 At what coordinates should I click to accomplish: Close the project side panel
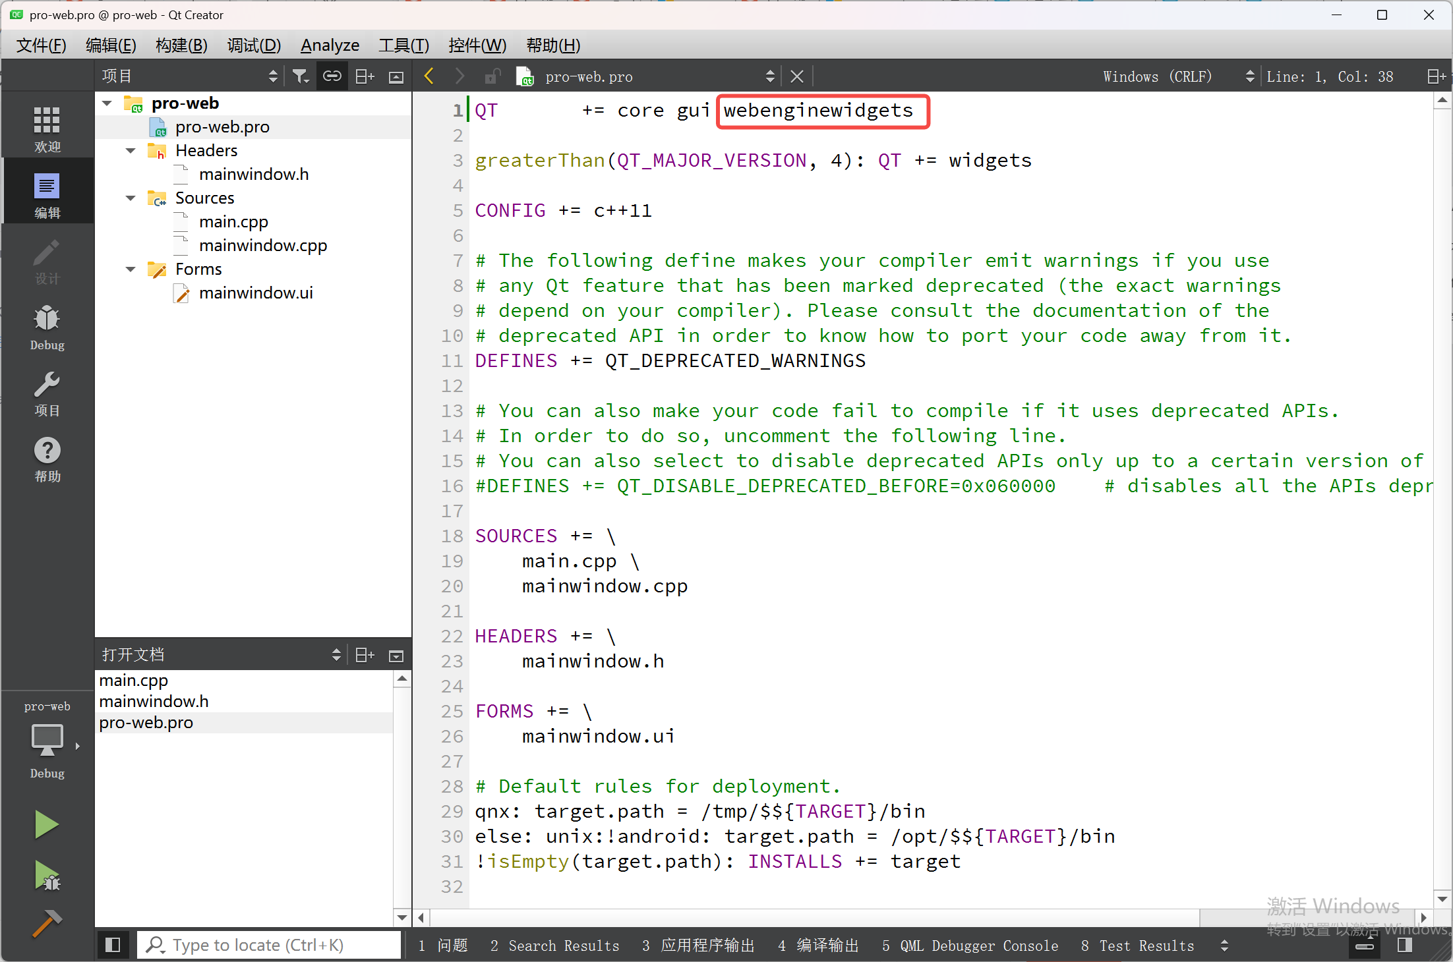(396, 77)
